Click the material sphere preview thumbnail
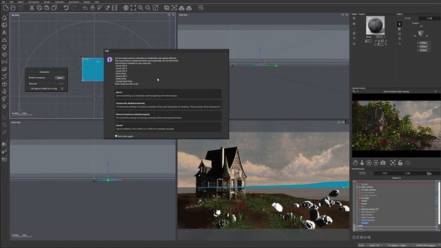441x248 pixels. coord(375,25)
